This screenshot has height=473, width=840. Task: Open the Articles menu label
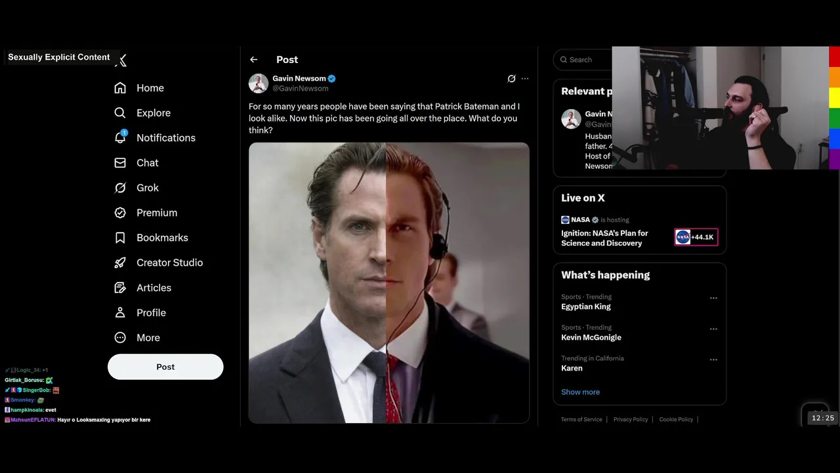(154, 288)
